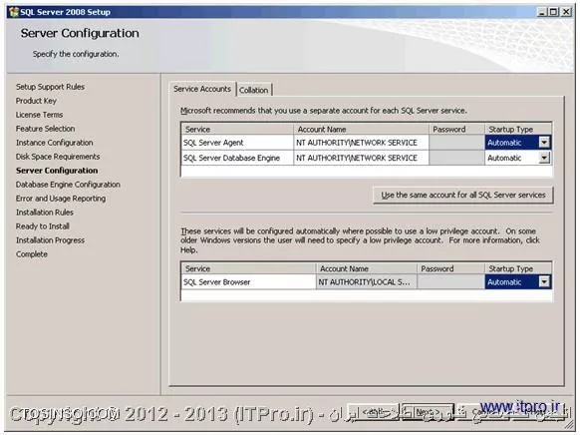Open Startup Type dropdown for SQL Server Agent

tap(544, 143)
